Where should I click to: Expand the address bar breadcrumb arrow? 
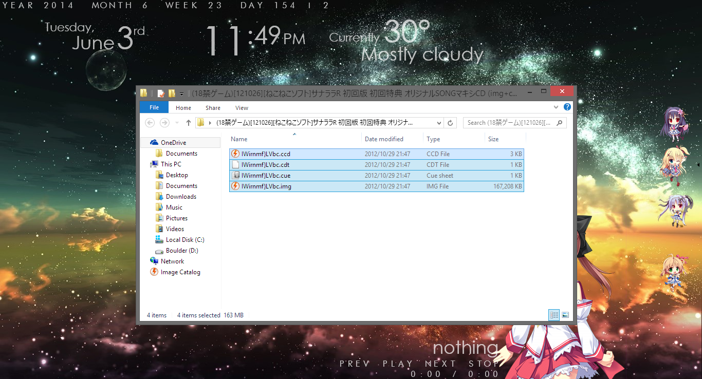pyautogui.click(x=210, y=123)
